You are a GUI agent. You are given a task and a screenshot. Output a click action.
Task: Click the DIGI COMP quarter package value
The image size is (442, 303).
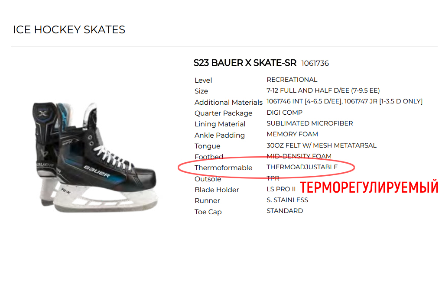pos(284,113)
